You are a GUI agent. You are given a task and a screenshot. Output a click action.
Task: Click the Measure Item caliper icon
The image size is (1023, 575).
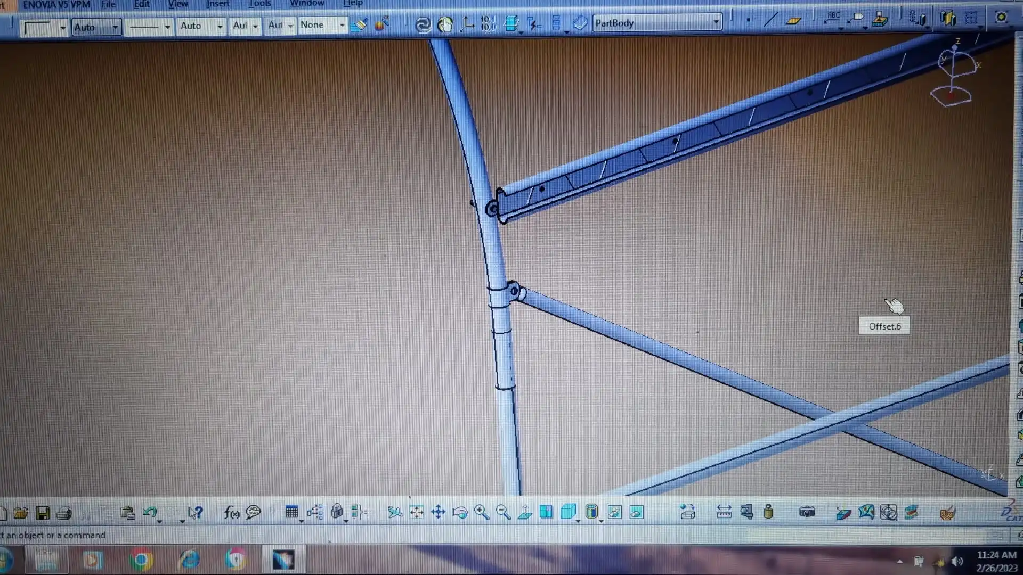pyautogui.click(x=746, y=512)
